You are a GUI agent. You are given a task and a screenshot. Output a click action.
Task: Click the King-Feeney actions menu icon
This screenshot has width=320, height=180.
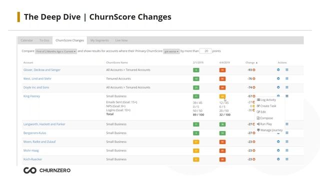click(286, 96)
